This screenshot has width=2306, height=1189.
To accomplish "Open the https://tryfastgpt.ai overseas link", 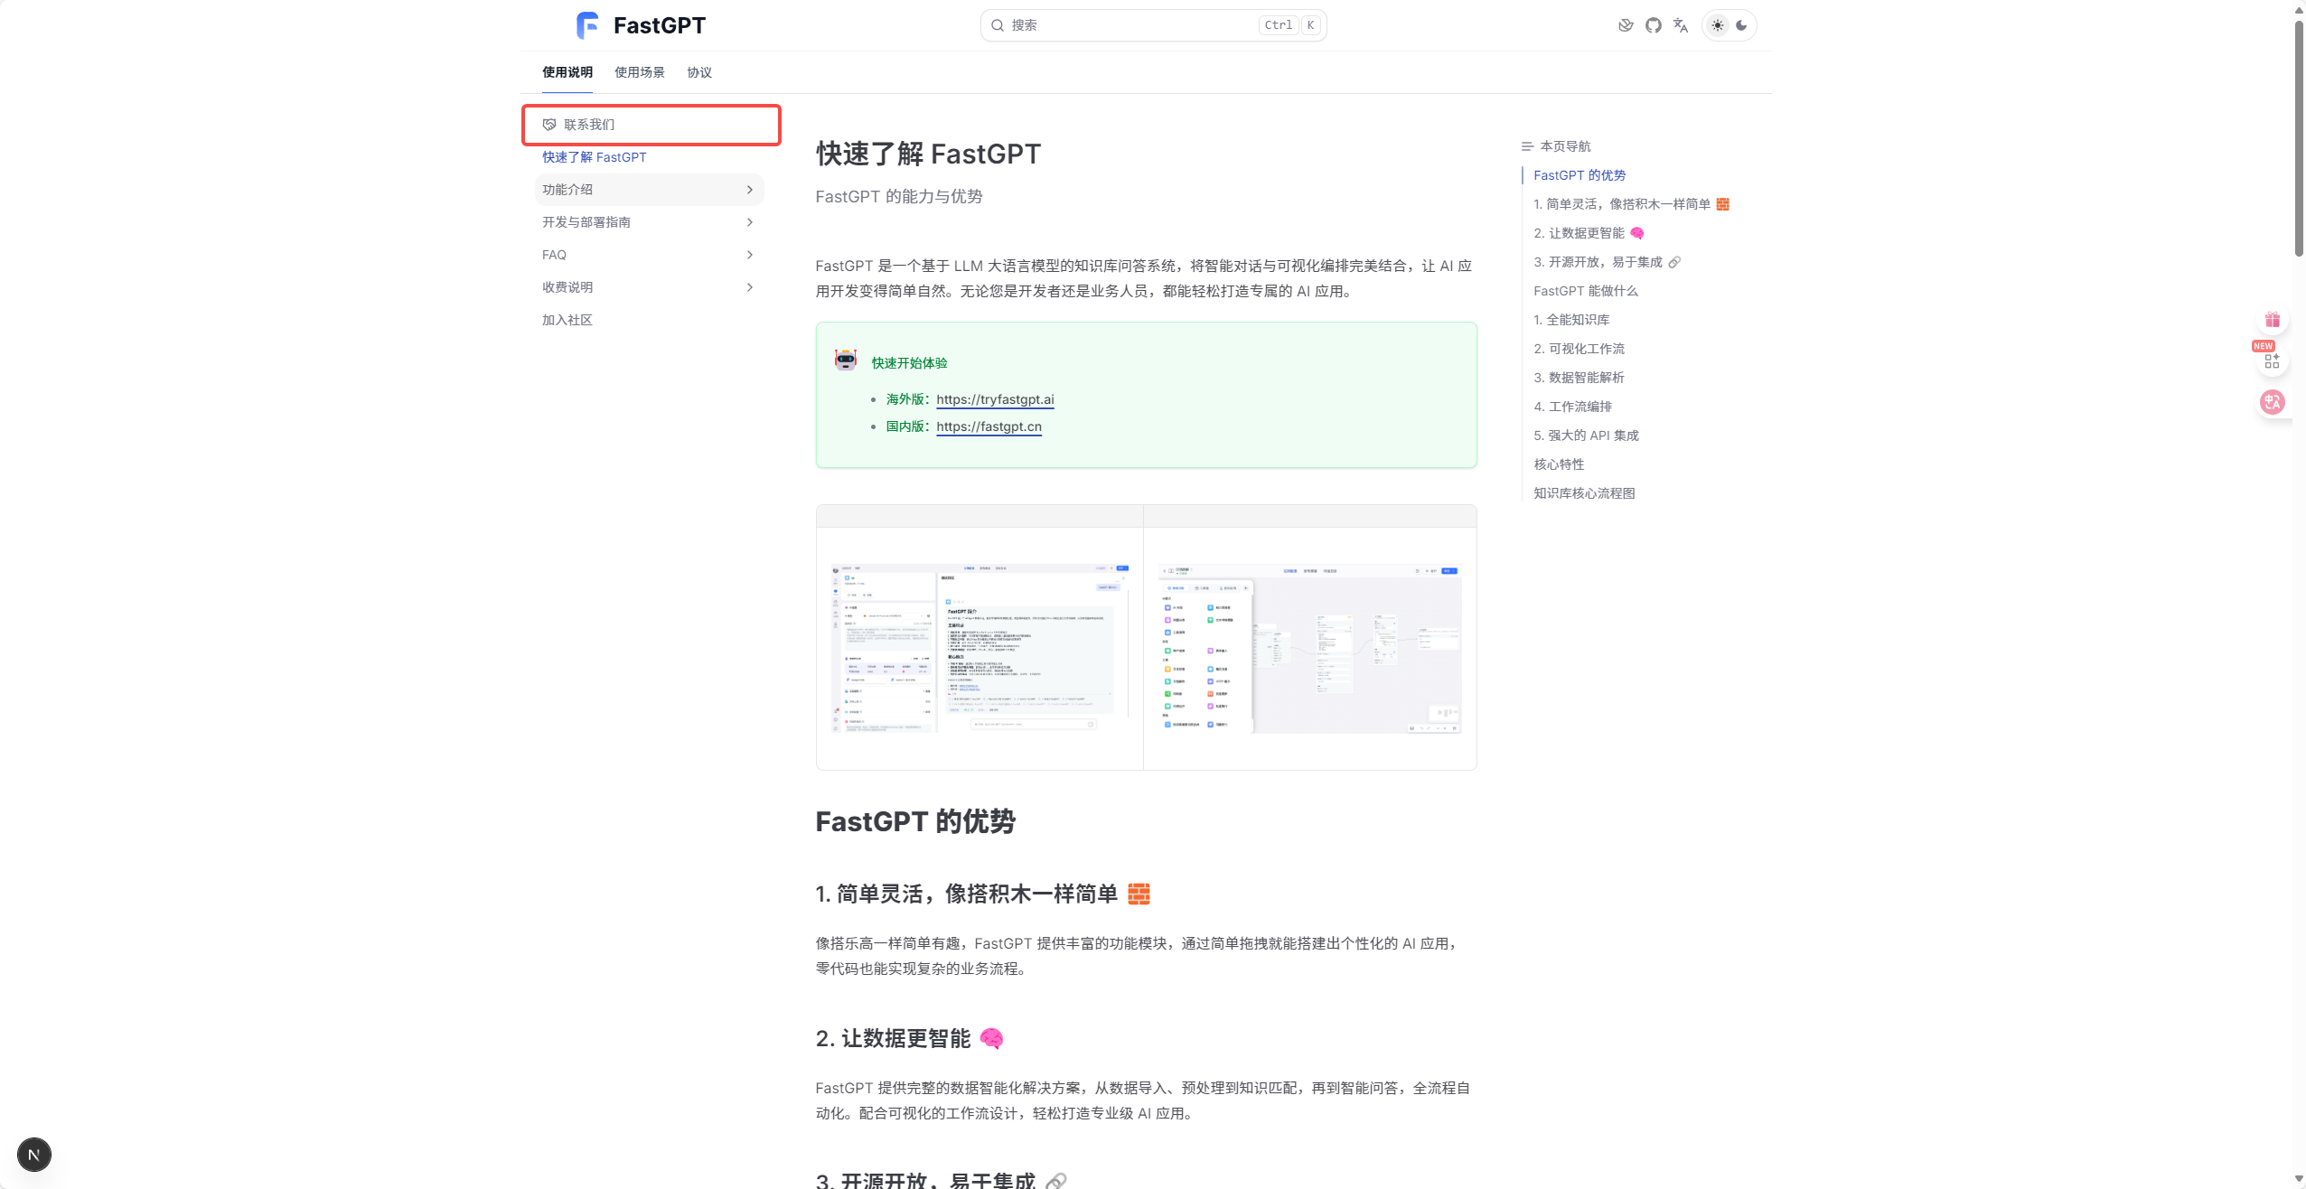I will 995,399.
